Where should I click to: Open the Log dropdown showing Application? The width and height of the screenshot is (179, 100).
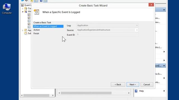(107, 25)
